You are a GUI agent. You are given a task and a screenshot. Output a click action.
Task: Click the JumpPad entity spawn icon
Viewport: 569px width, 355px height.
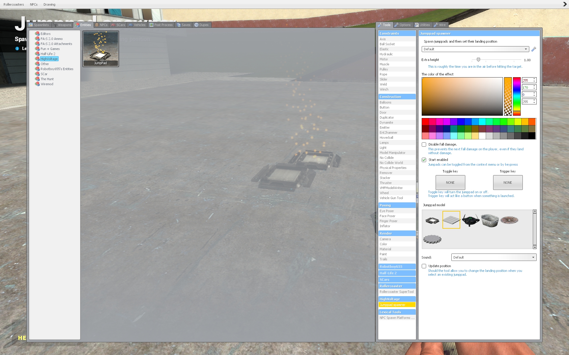[x=101, y=49]
